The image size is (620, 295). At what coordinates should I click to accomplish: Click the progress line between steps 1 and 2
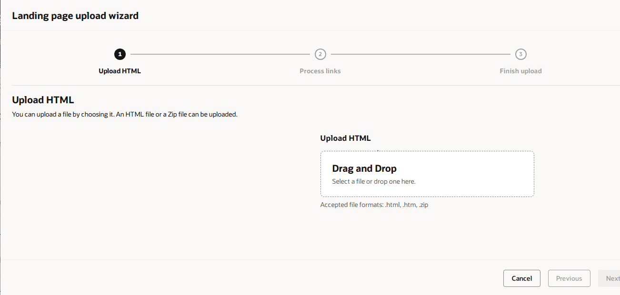coord(219,54)
